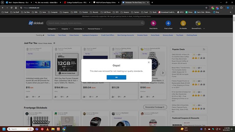This screenshot has height=132, width=235.
Task: Expand the Coupons menu
Action: coord(66,29)
